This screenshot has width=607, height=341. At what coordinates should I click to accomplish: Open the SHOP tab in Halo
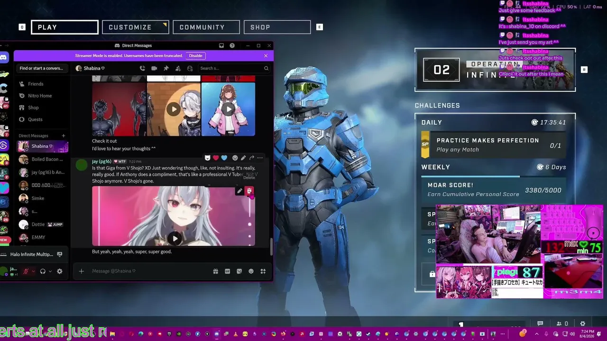pyautogui.click(x=277, y=27)
